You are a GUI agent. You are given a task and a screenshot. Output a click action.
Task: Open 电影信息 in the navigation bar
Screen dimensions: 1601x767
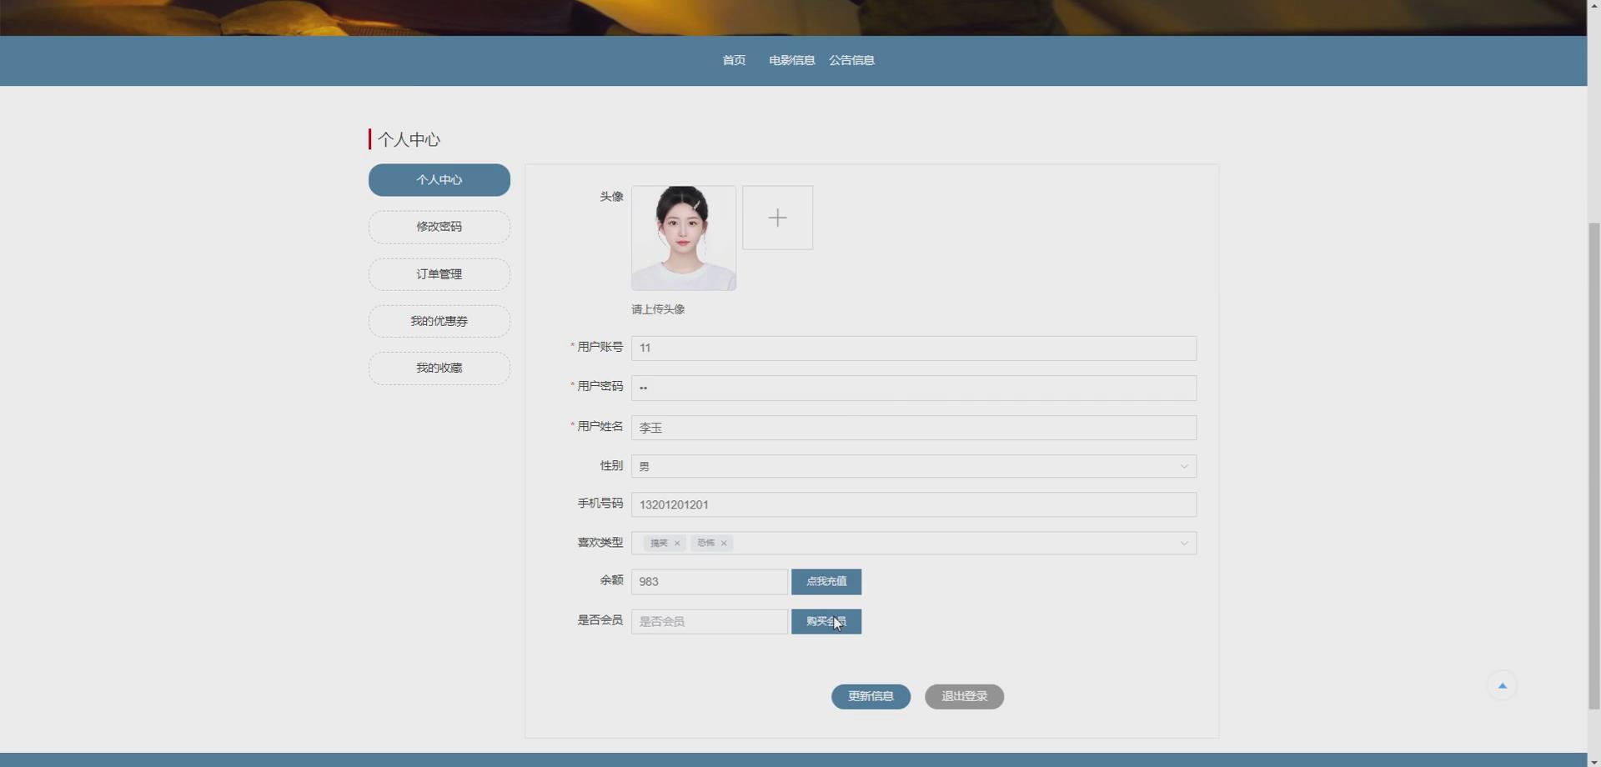click(791, 60)
